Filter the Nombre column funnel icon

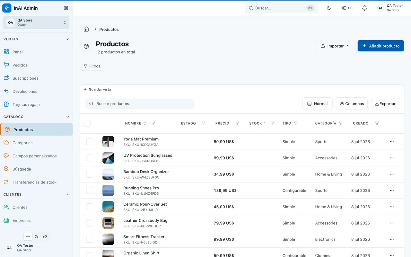[x=153, y=123]
